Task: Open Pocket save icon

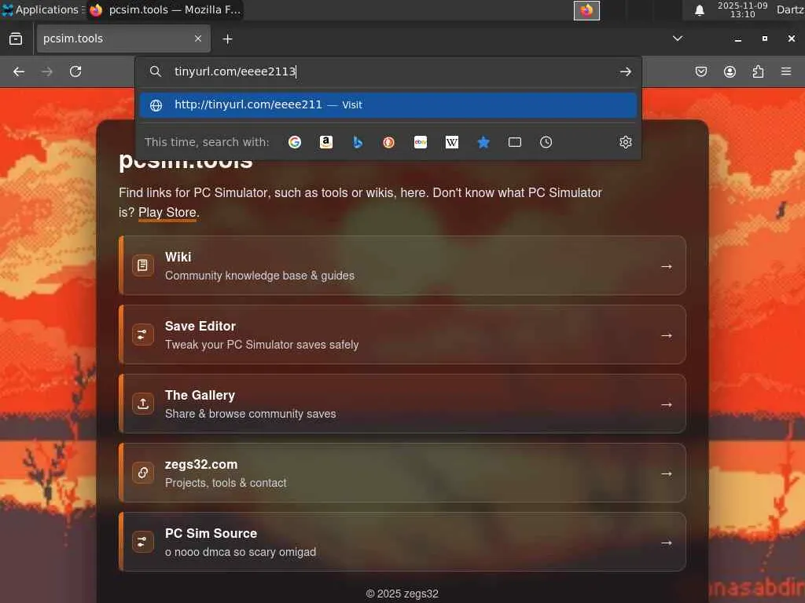Action: click(701, 71)
